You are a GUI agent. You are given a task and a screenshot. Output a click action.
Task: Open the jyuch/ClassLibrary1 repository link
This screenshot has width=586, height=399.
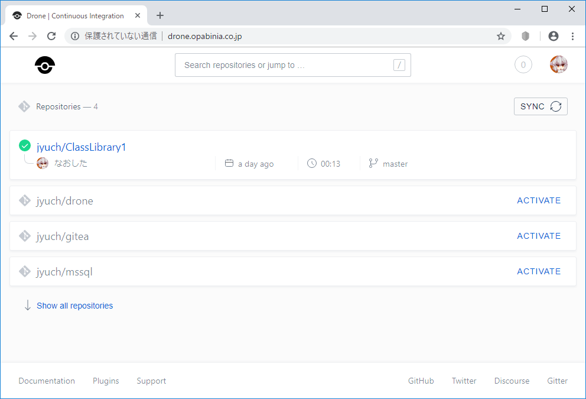pos(81,147)
